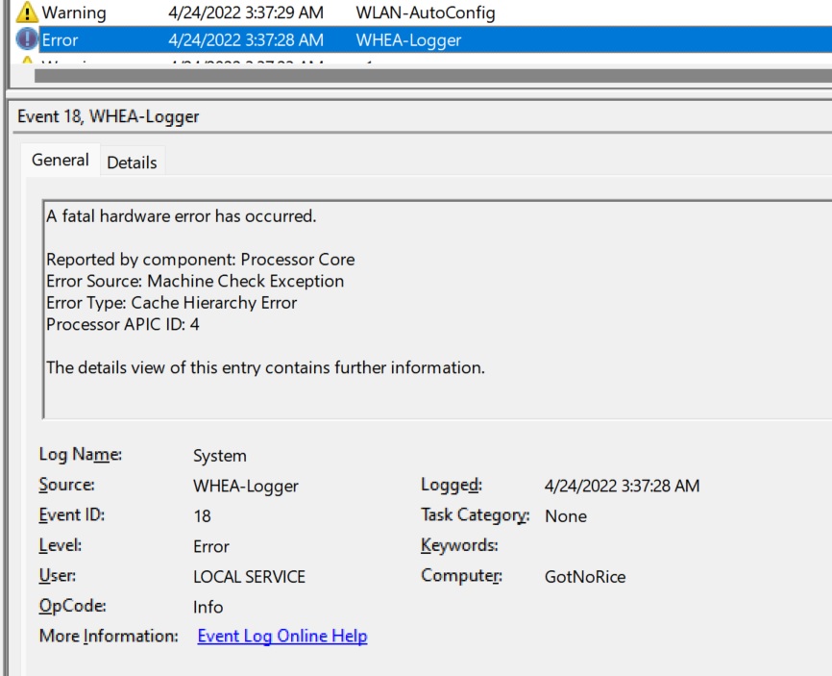Click the Event 18, WHEA-Logger pane header
Screen dimensions: 832x676
pos(109,116)
